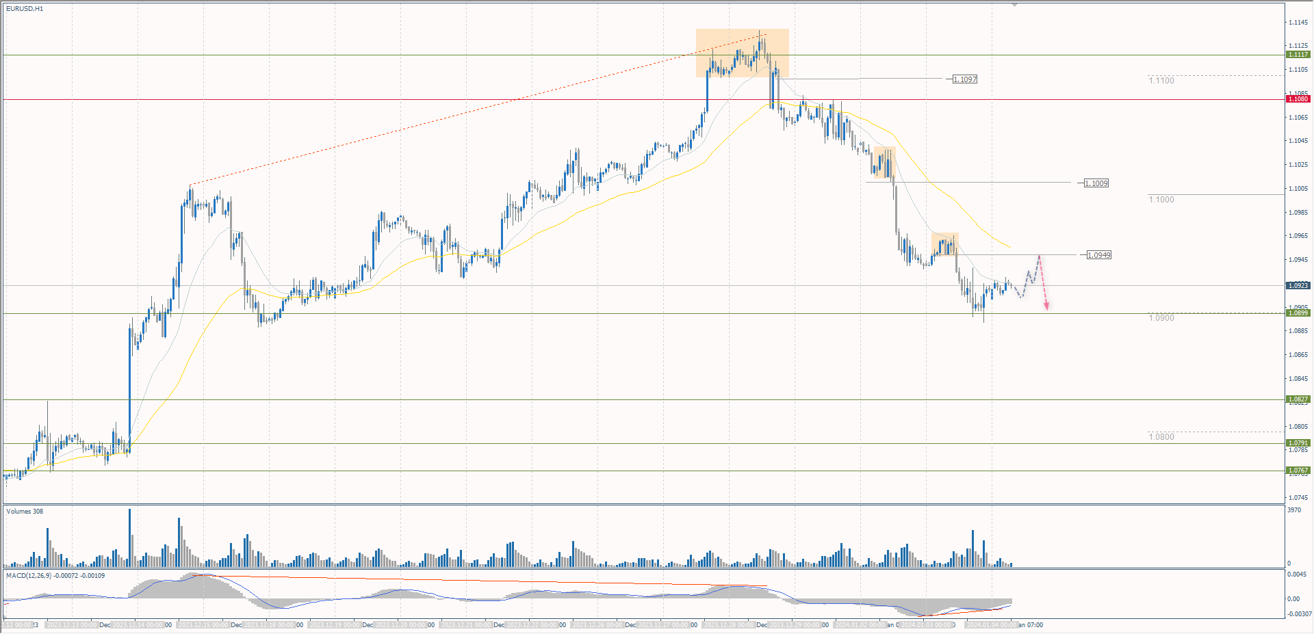Viewport: 1314px width, 634px height.
Task: Click the 1.1145 price axis tick
Action: (1298, 23)
